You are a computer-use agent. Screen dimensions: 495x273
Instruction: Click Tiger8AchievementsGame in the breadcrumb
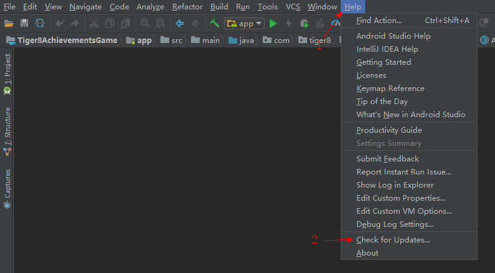62,41
